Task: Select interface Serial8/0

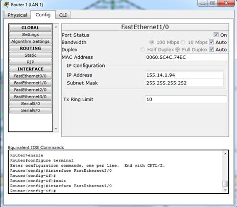Action: tap(30, 104)
